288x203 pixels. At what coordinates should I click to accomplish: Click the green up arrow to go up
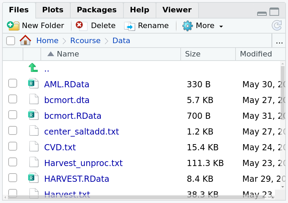pyautogui.click(x=33, y=68)
